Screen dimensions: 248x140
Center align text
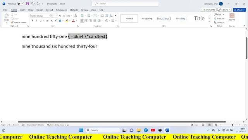(x=86, y=21)
